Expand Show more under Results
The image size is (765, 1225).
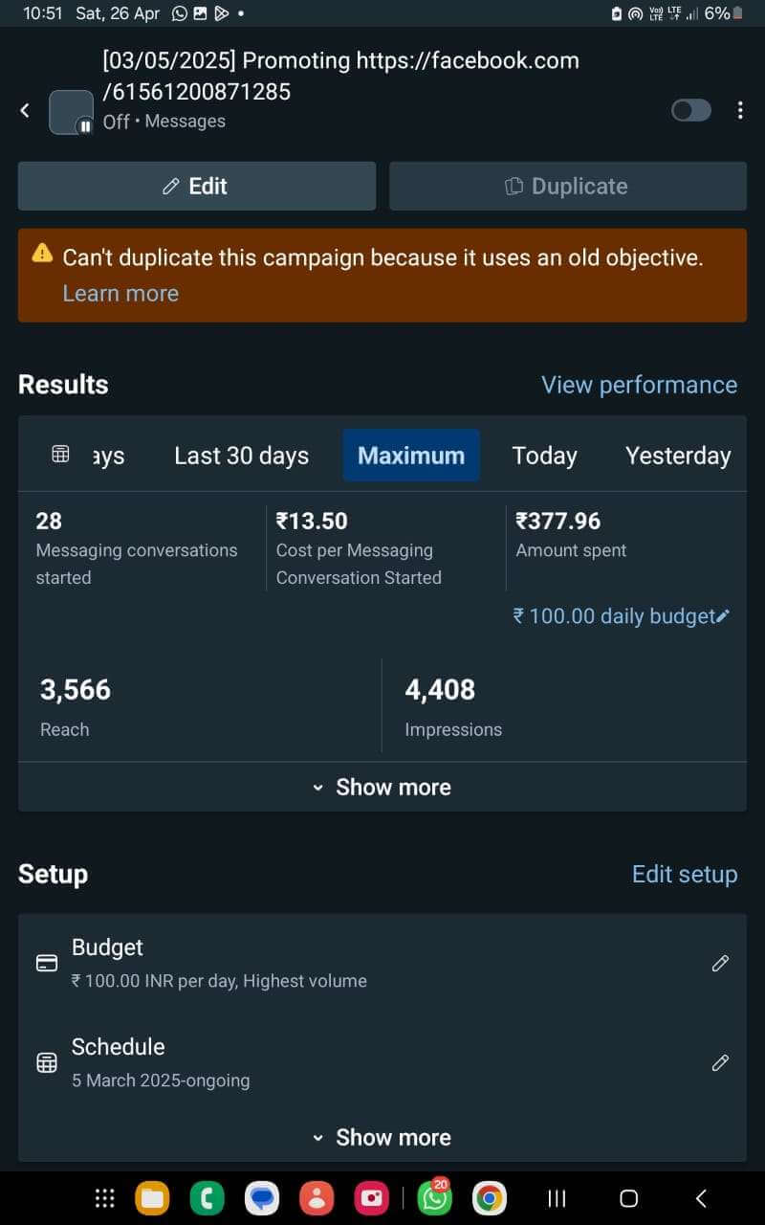[x=382, y=787]
